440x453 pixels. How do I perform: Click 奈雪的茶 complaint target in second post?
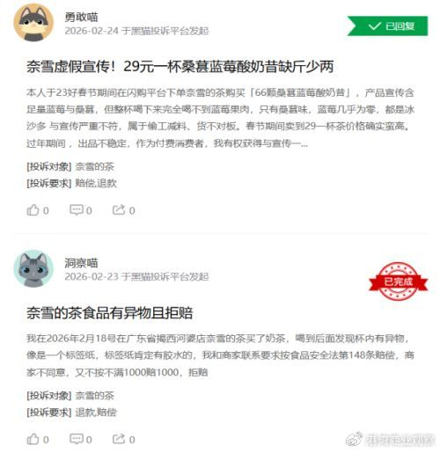pos(94,396)
